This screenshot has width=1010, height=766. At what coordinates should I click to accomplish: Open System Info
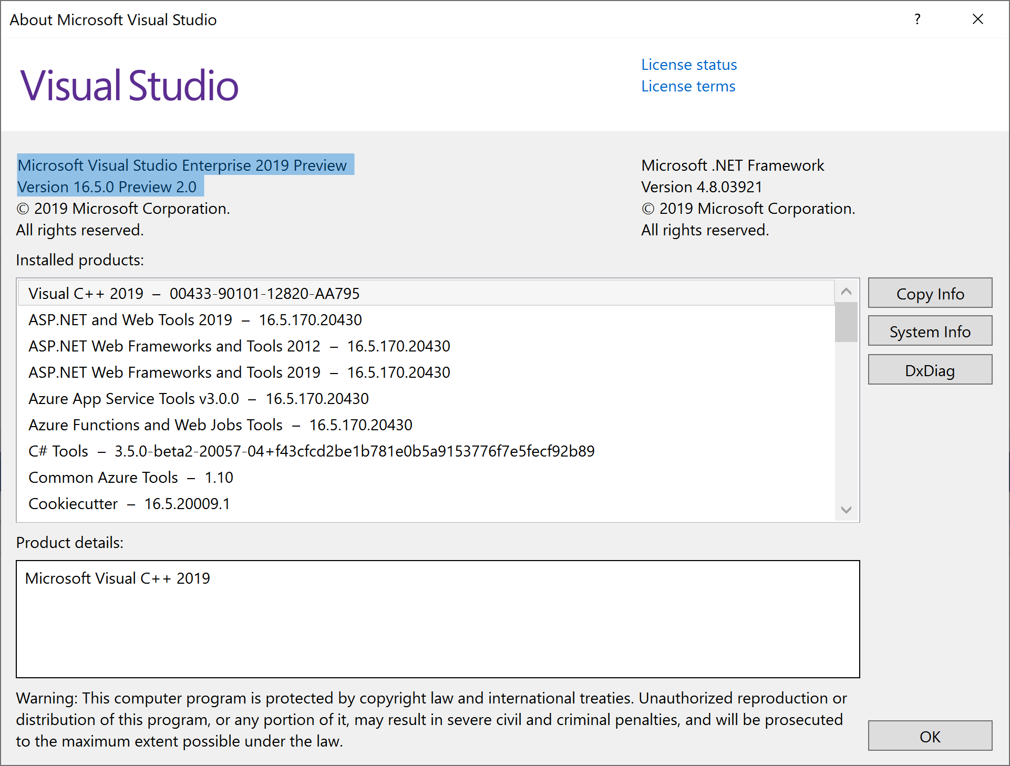(930, 332)
